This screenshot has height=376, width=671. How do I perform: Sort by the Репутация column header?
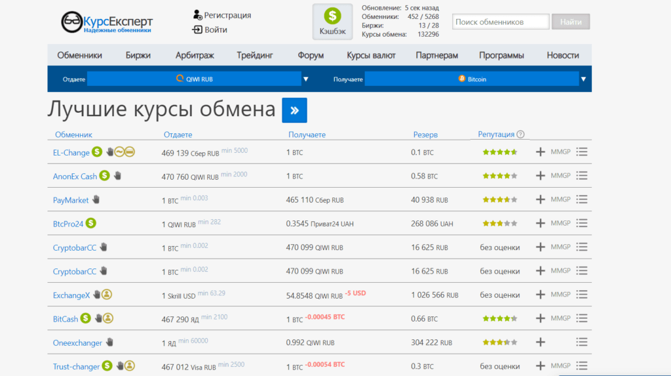[496, 135]
